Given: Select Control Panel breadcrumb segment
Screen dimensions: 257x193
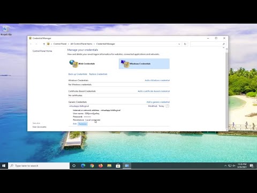Looking at the screenshot, I should [60, 44].
